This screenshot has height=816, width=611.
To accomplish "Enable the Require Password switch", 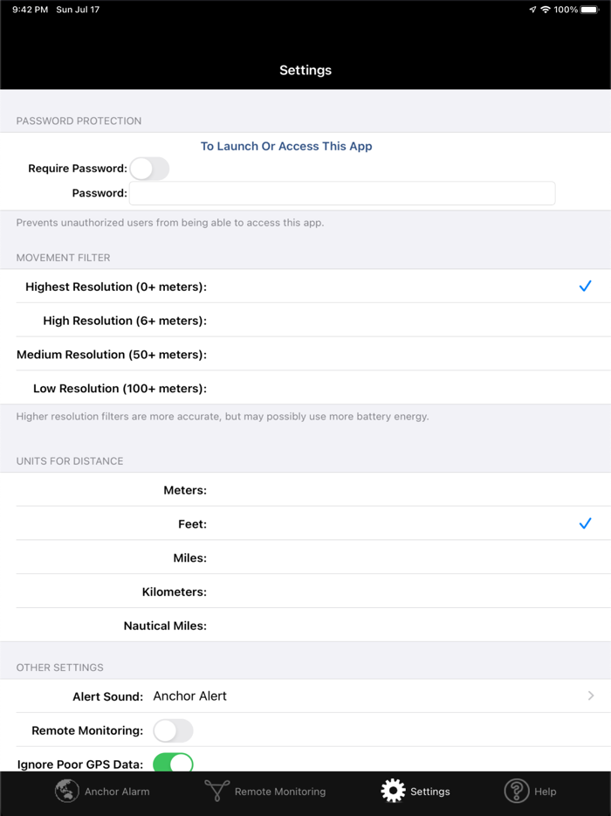I will coord(150,169).
